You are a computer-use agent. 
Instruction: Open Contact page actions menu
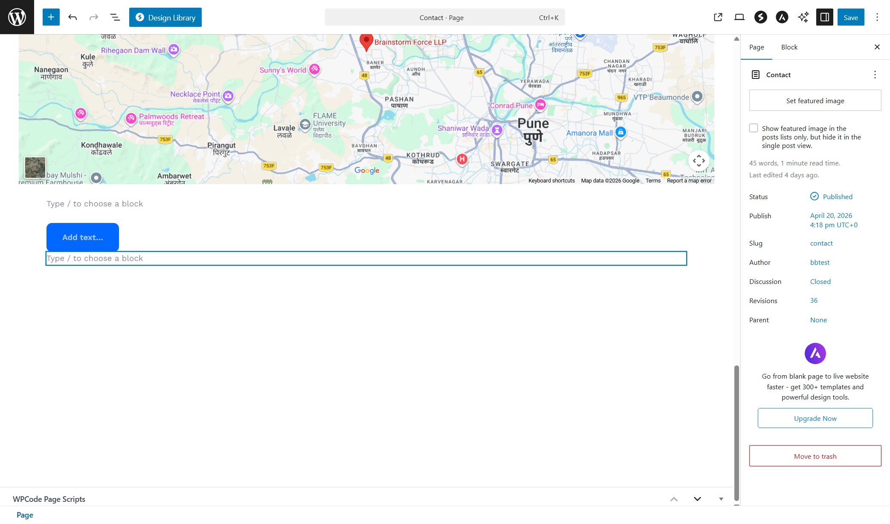pos(875,75)
